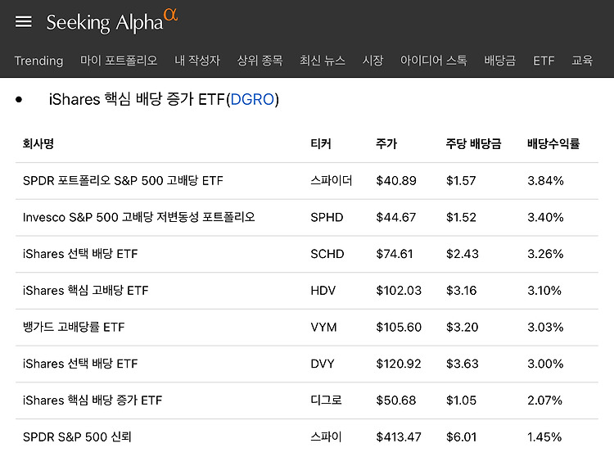Click the 티커 column header
This screenshot has height=466, width=614.
point(321,143)
